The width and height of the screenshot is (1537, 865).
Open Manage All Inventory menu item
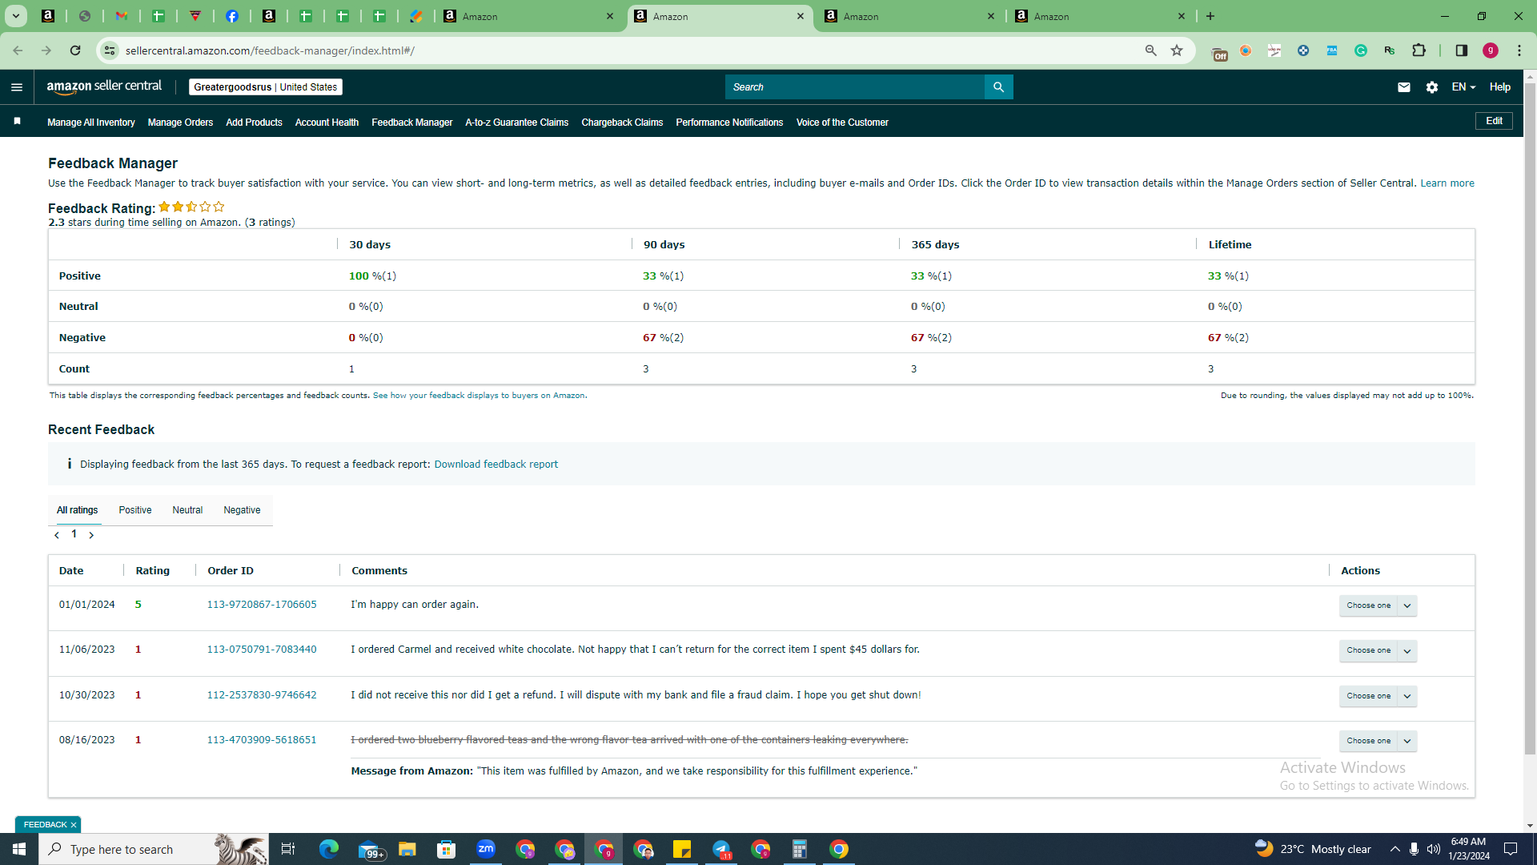click(91, 123)
